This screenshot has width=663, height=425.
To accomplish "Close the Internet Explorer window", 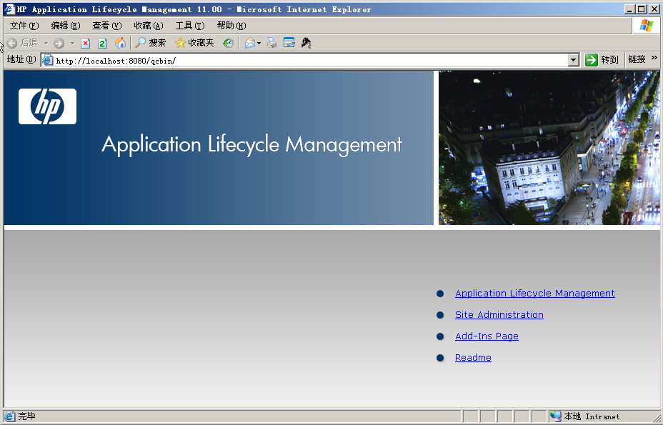I will tap(654, 9).
